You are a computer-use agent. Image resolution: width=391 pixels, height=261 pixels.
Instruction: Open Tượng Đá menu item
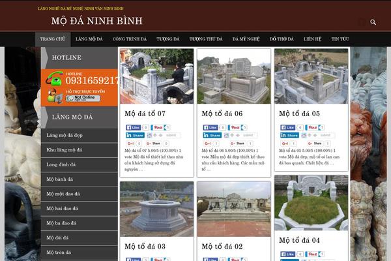click(168, 39)
